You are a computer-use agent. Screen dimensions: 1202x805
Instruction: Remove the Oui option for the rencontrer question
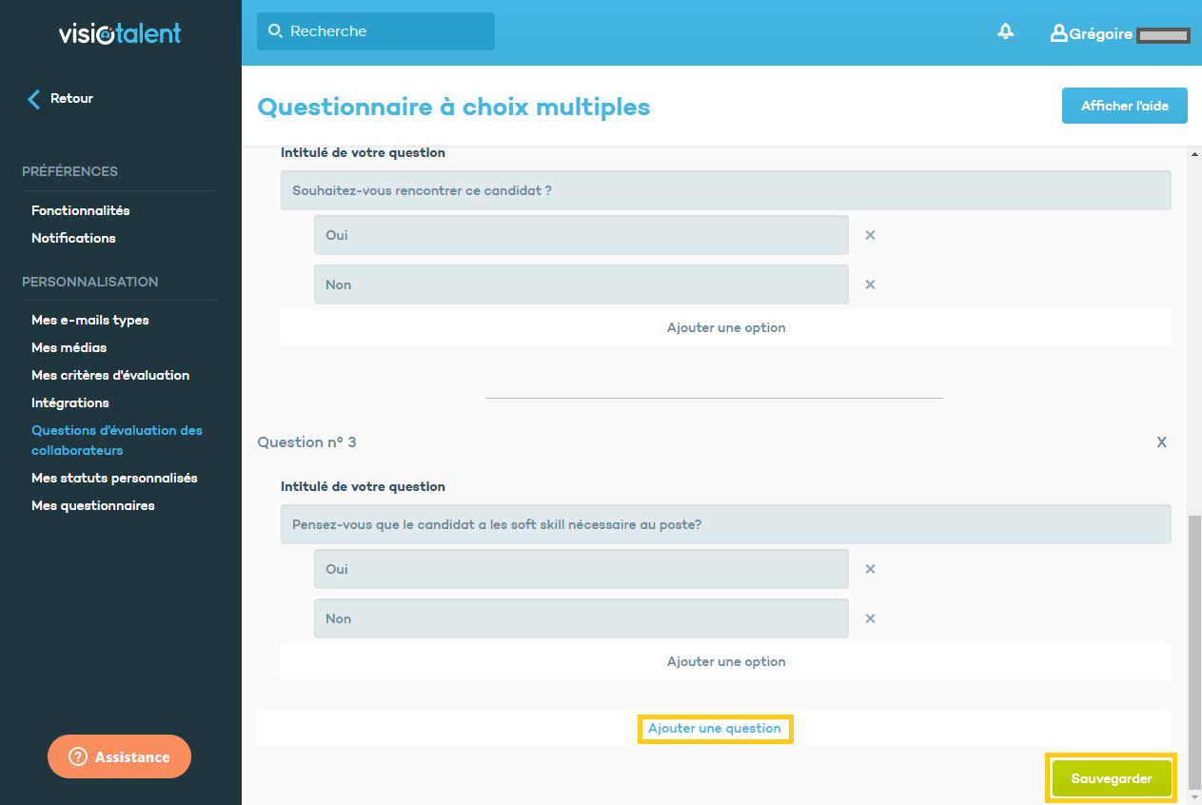[870, 235]
